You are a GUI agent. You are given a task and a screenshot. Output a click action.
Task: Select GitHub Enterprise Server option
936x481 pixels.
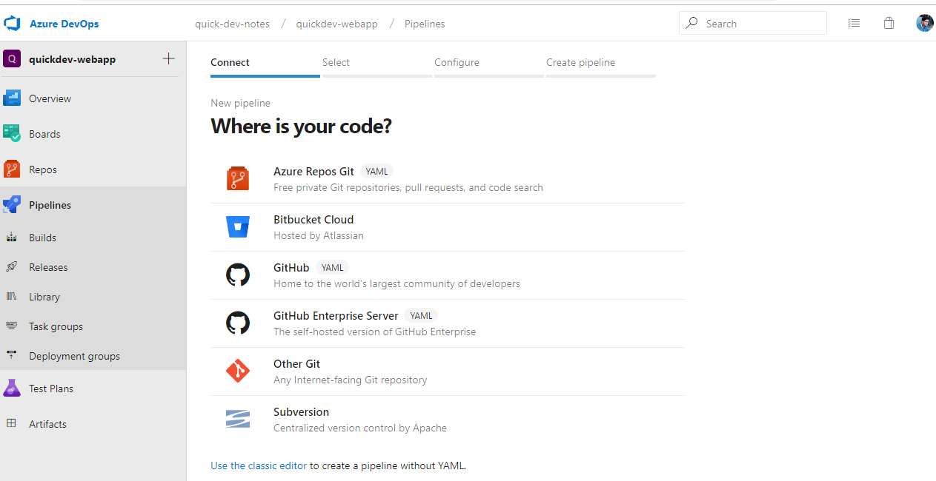447,323
